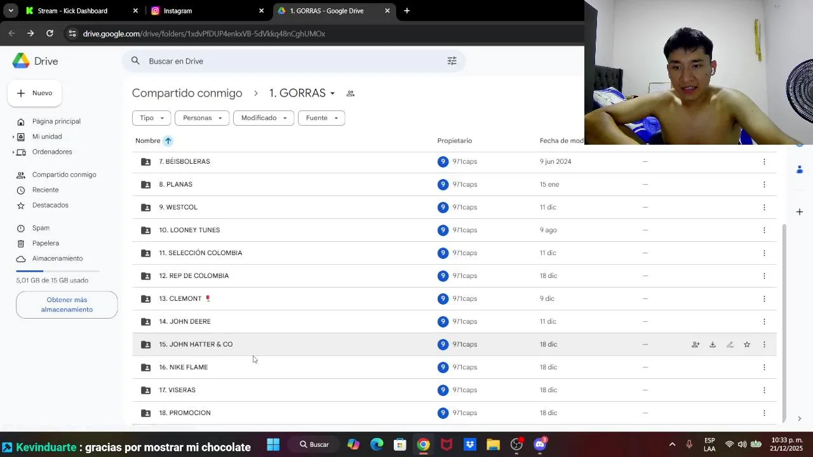Open the Modificado filter dropdown
The width and height of the screenshot is (813, 457).
pyautogui.click(x=264, y=118)
